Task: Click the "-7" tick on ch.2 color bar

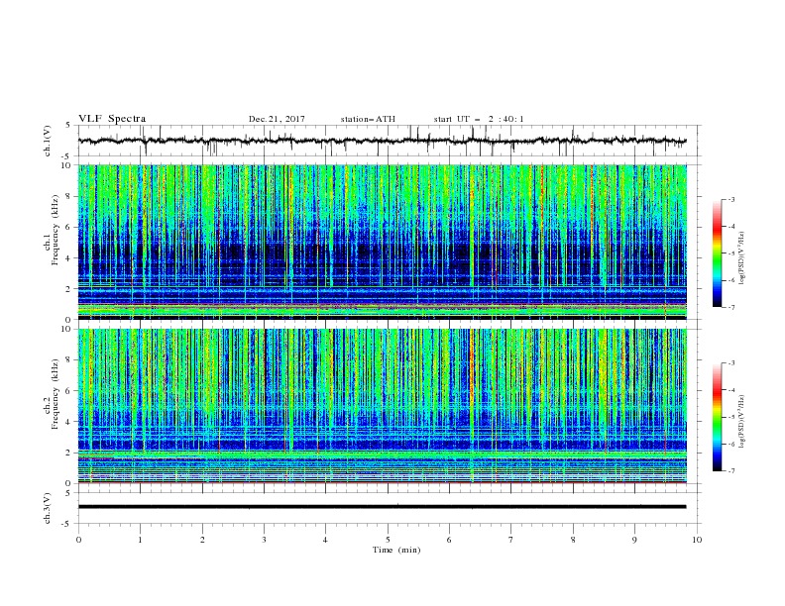Action: coord(730,471)
